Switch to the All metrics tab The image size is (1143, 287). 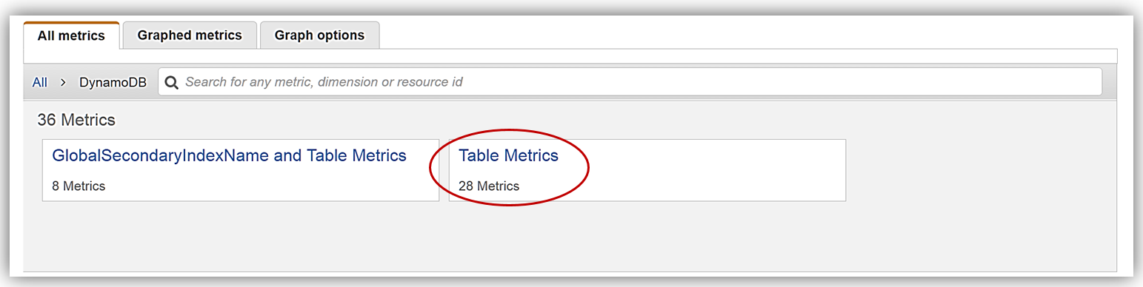click(x=71, y=36)
